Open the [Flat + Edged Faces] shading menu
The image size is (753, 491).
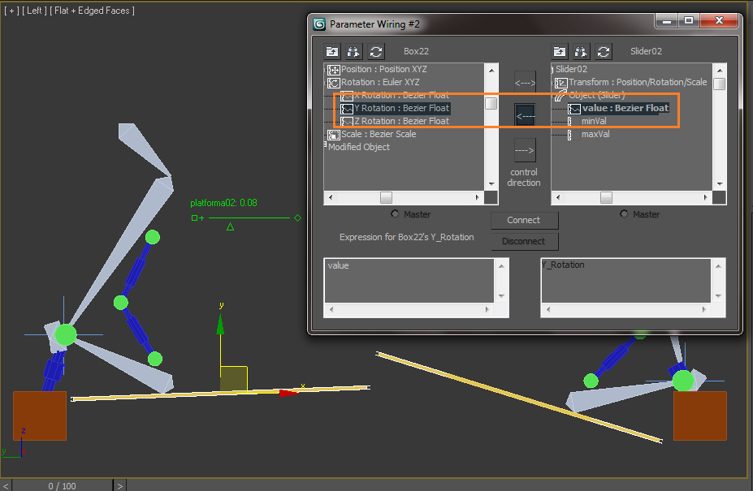[x=93, y=11]
